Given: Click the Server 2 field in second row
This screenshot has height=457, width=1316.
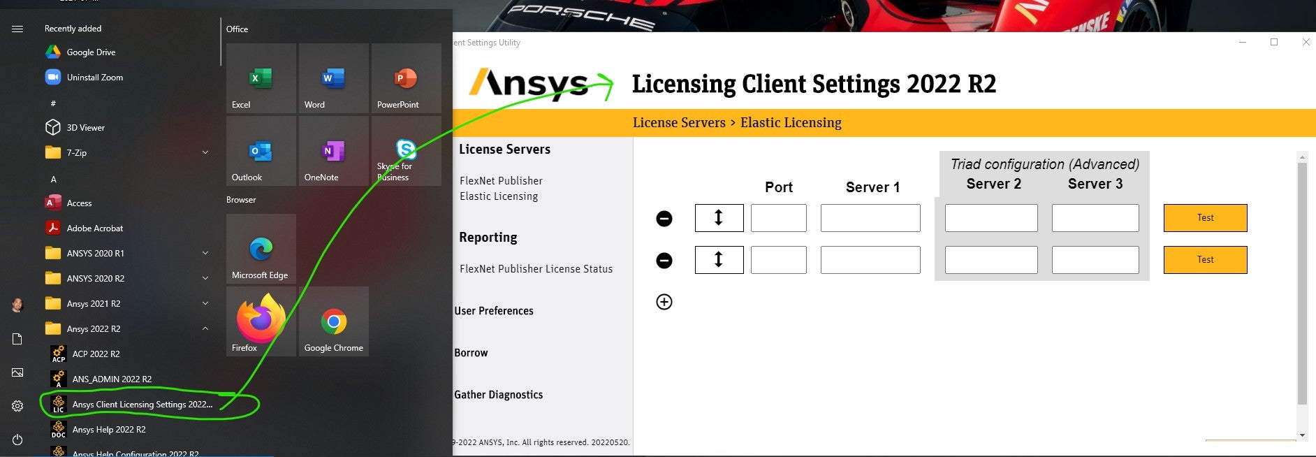Looking at the screenshot, I should (x=991, y=260).
